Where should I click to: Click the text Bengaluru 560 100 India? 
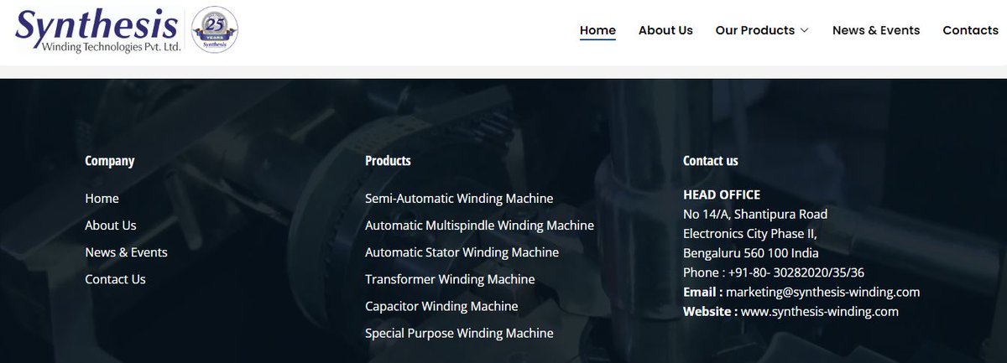tap(751, 253)
